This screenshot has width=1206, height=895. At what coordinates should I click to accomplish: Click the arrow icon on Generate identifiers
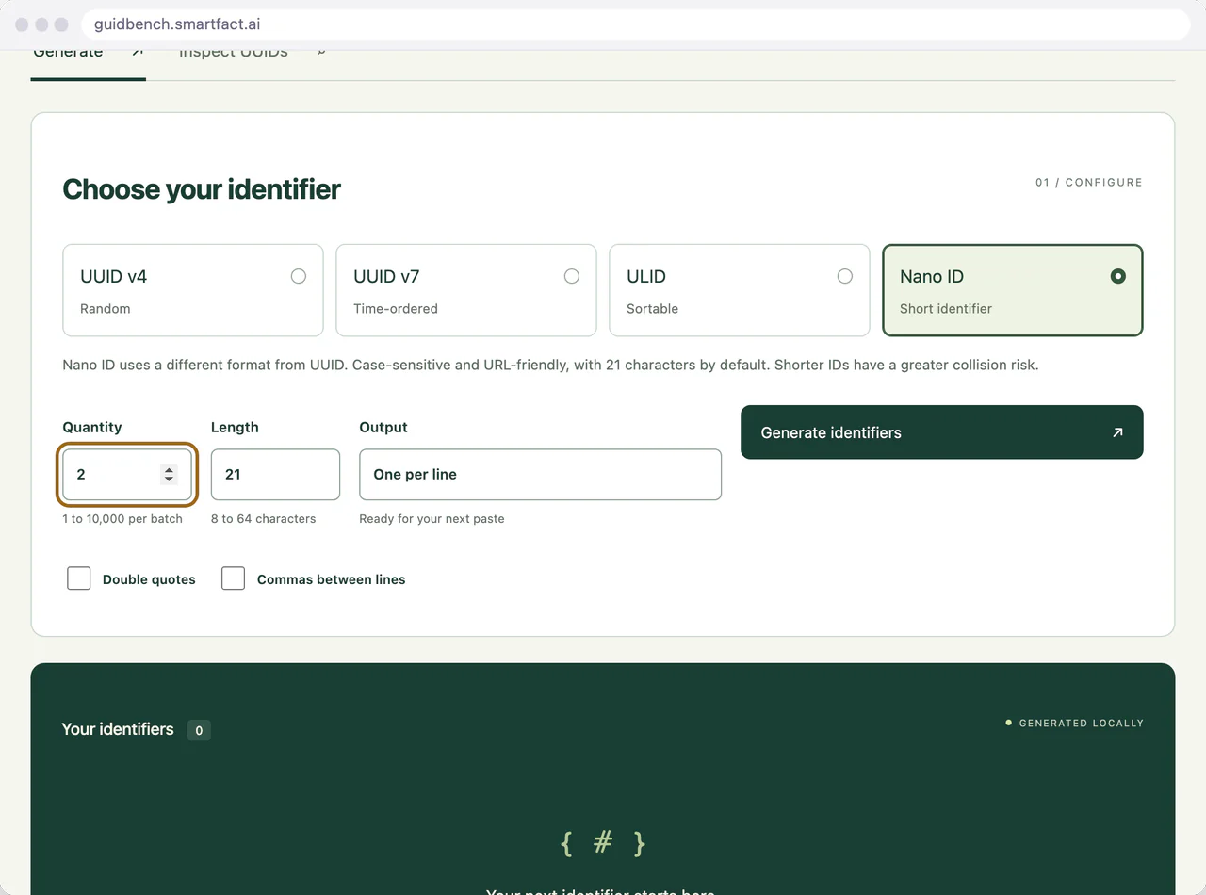(1117, 432)
